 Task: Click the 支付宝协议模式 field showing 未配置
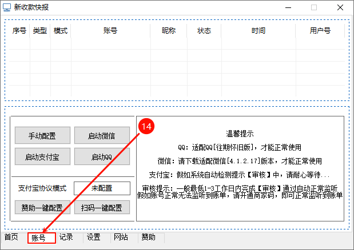(x=102, y=188)
